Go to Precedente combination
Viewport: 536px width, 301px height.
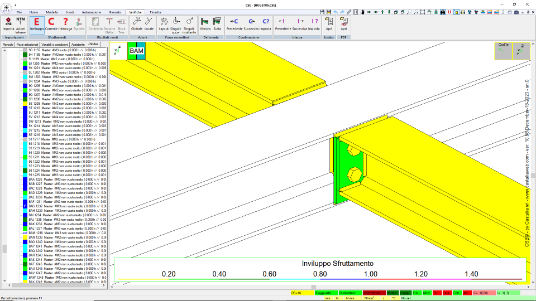click(x=234, y=25)
